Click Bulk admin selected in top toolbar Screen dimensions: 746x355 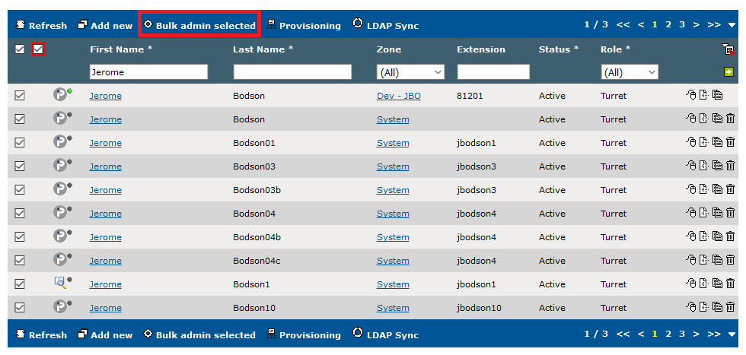199,25
